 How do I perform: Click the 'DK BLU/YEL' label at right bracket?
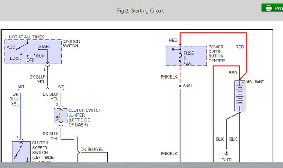click(x=92, y=149)
